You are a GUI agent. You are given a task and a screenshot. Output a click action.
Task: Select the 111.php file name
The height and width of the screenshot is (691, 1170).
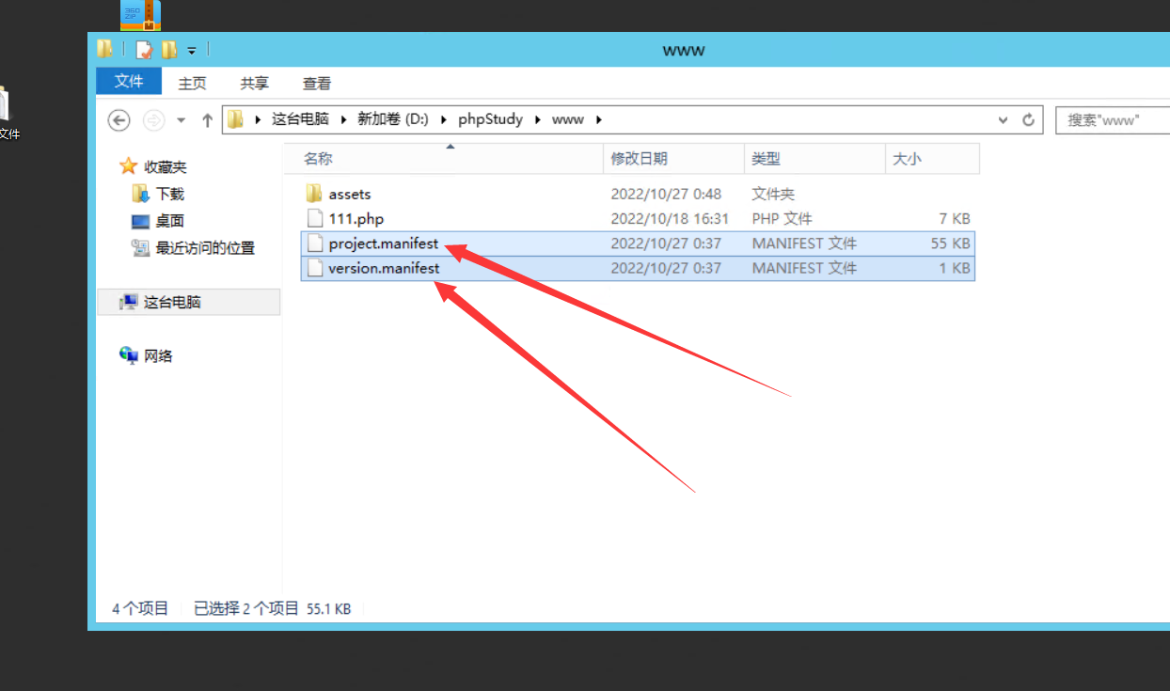pyautogui.click(x=356, y=218)
